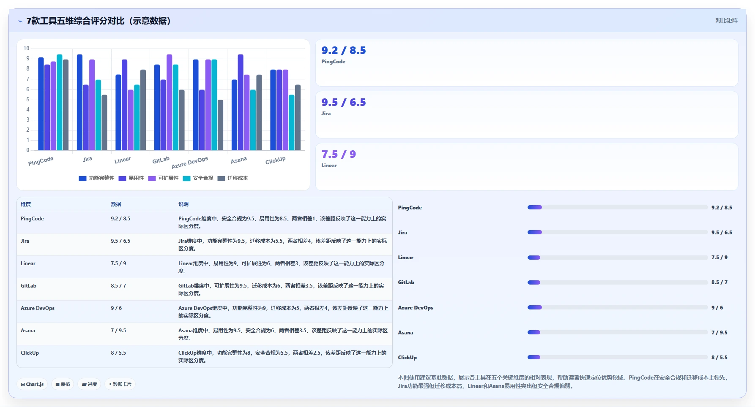Screen dimensions: 755x407
Task: Click the 进度 tag chip
Action: [x=89, y=384]
